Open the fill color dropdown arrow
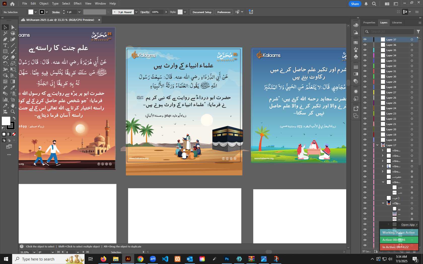 point(36,12)
